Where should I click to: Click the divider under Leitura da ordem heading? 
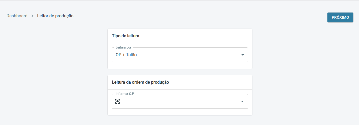coord(179,89)
